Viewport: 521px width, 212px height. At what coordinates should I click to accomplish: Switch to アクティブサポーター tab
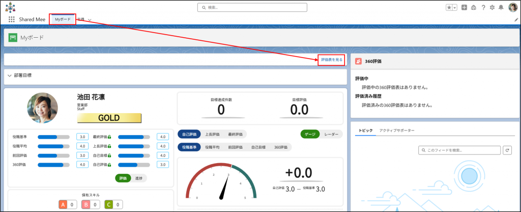(x=396, y=130)
